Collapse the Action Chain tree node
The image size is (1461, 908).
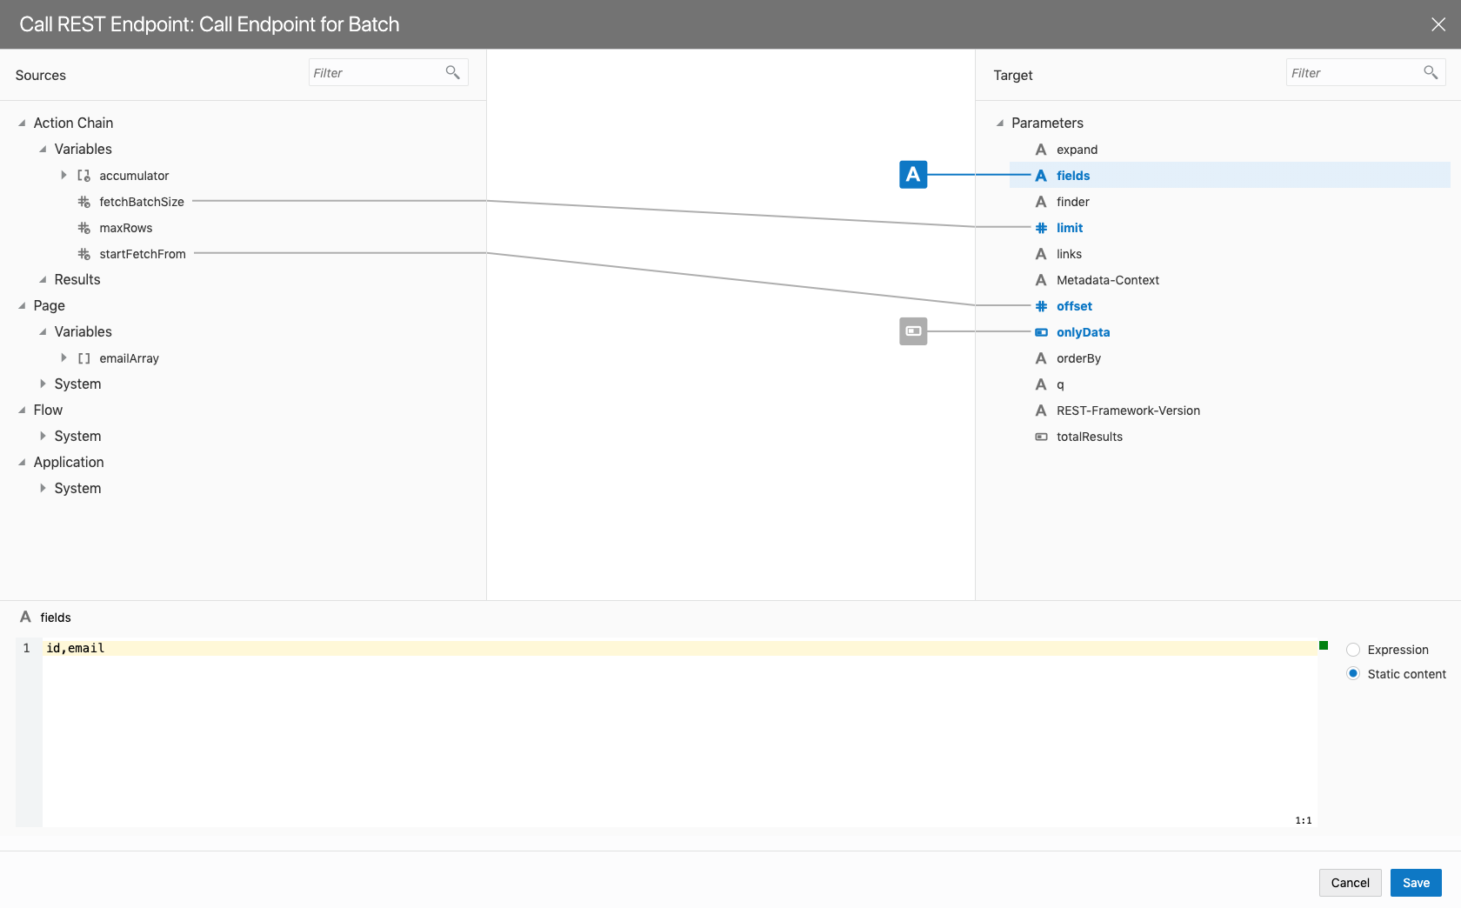pyautogui.click(x=22, y=124)
